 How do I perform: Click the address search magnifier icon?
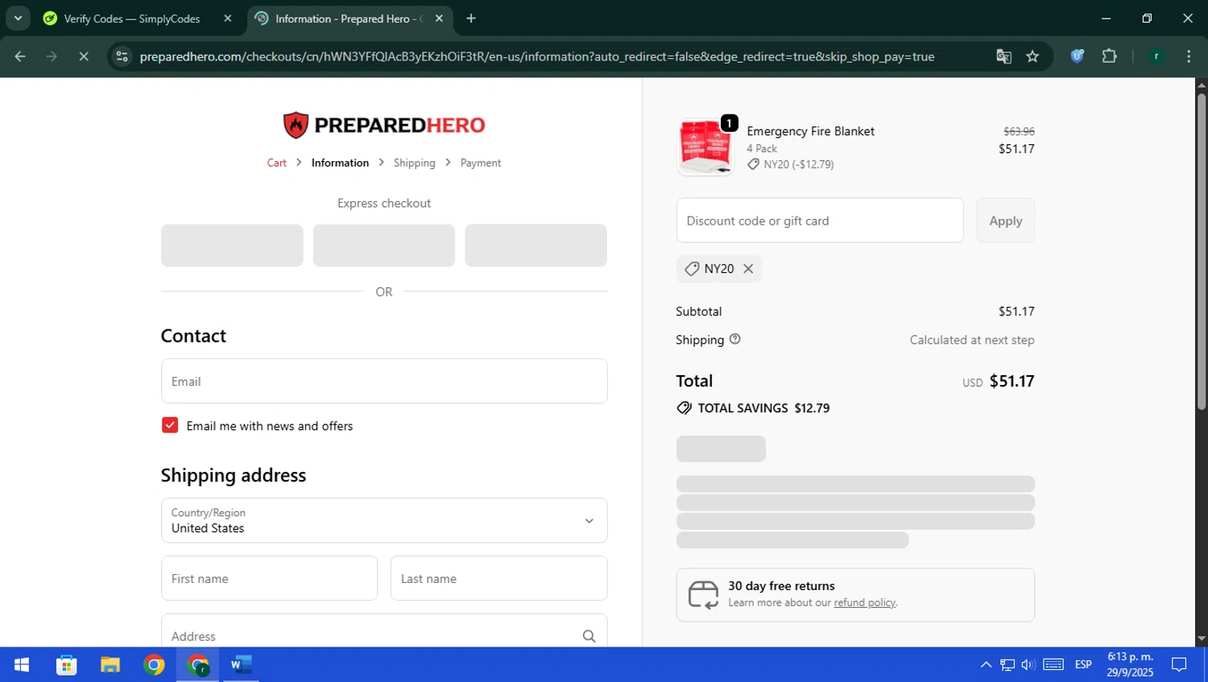(x=589, y=636)
